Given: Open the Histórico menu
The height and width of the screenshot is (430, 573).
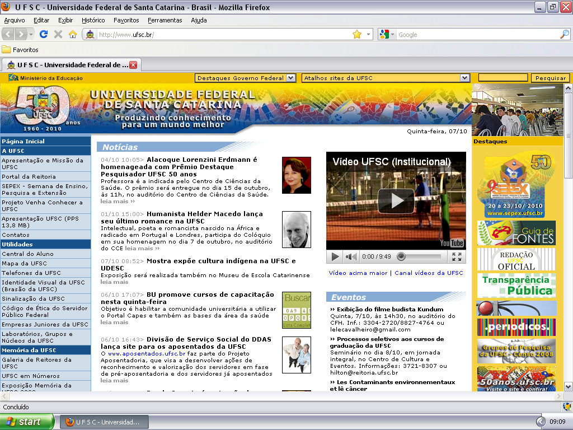Looking at the screenshot, I should click(93, 20).
